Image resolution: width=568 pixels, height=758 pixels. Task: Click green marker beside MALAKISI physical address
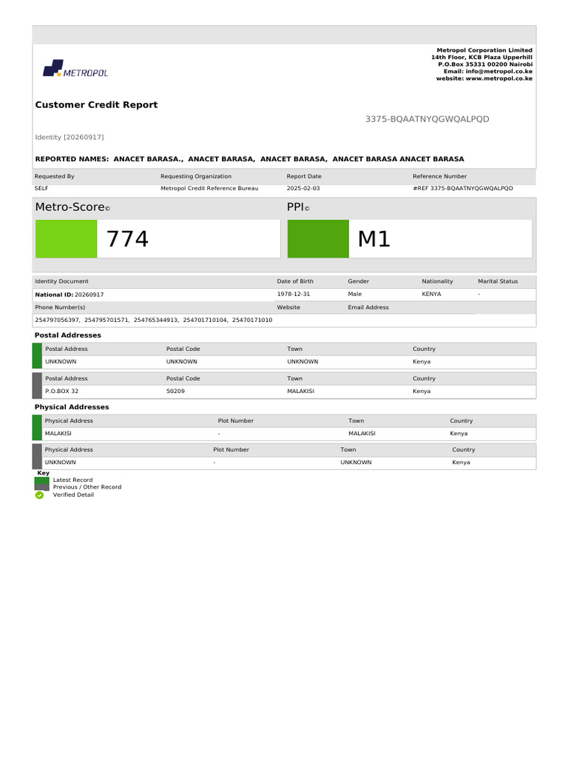(37, 427)
